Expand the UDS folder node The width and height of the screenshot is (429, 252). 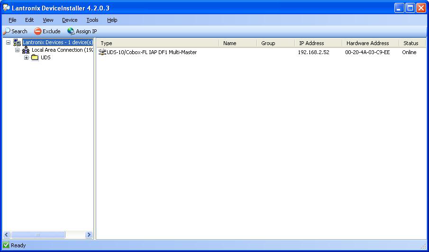click(26, 57)
